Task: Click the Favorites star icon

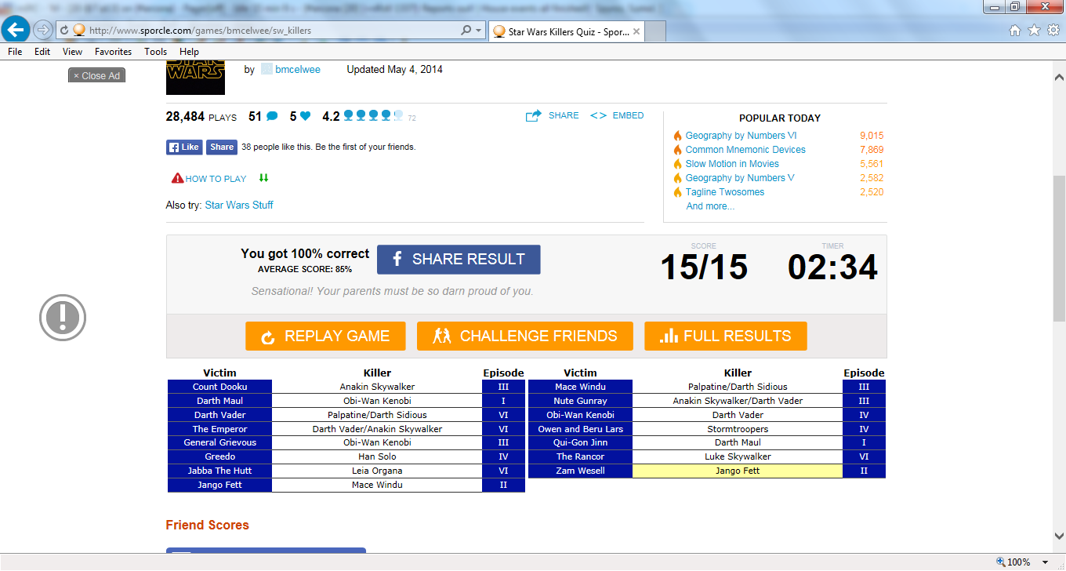Action: [1034, 31]
